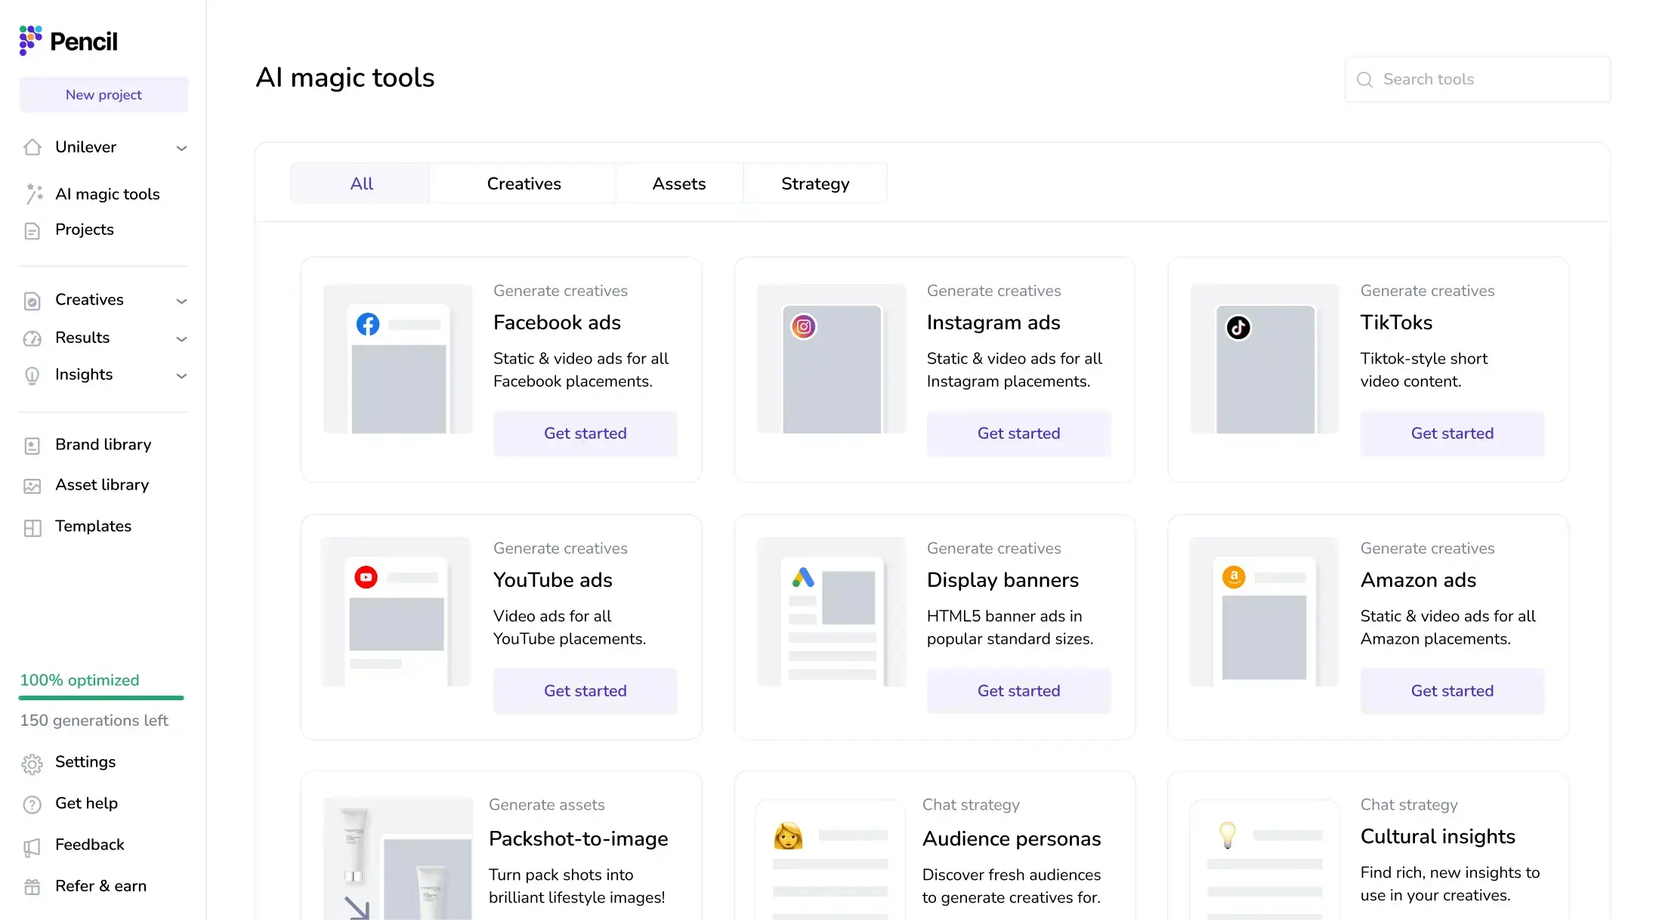Expand the Results sidebar section chevron
1656x920 pixels.
(x=181, y=339)
